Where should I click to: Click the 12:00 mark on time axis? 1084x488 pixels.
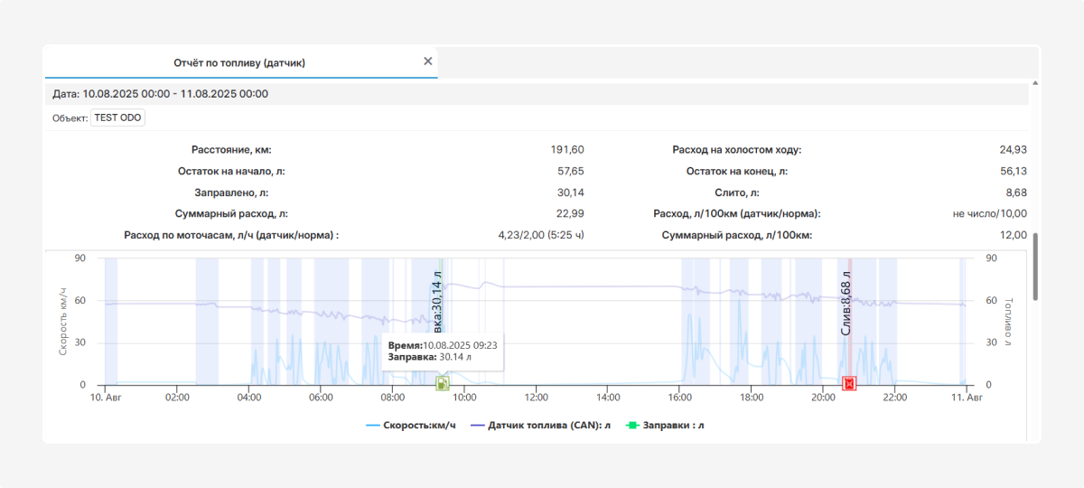pos(536,397)
